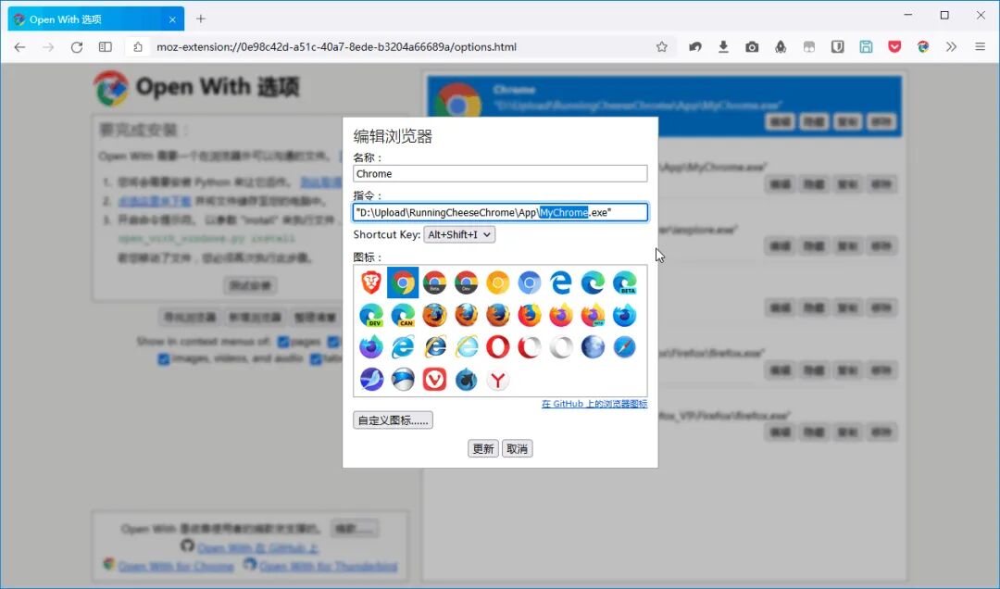Select the Pale Moon globe icon

(594, 347)
